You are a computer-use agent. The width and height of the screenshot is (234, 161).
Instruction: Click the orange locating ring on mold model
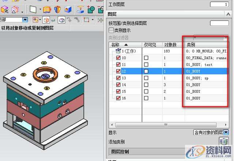point(45,74)
